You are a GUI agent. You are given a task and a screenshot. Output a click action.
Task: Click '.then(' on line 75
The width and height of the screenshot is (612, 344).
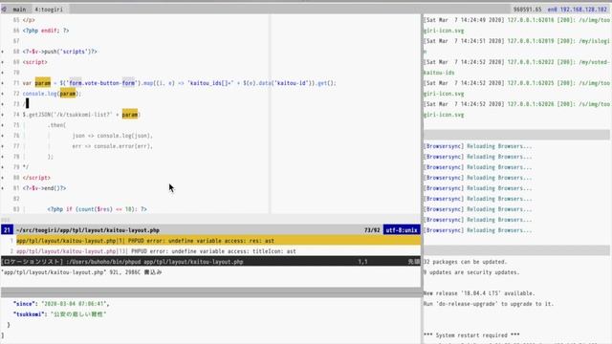(56, 125)
